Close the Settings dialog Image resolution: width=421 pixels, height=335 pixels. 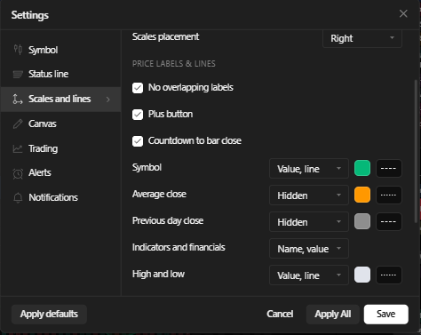click(403, 13)
